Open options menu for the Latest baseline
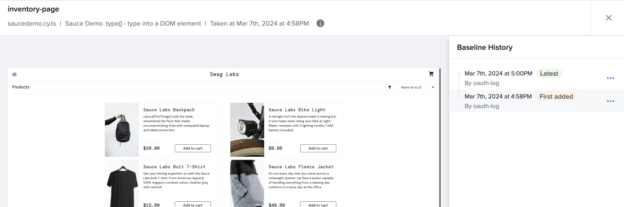 (x=610, y=78)
